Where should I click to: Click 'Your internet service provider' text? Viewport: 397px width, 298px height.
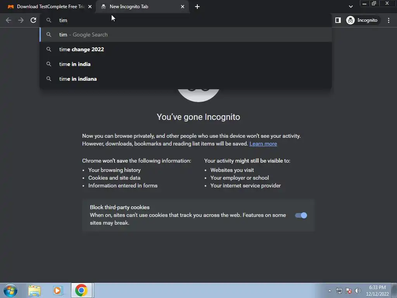click(245, 186)
